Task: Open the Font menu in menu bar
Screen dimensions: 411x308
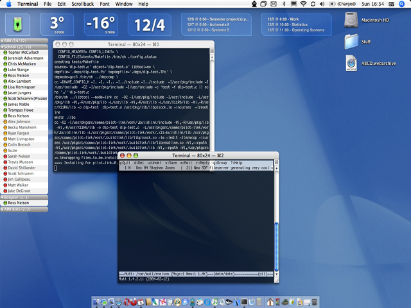Action: tap(105, 4)
